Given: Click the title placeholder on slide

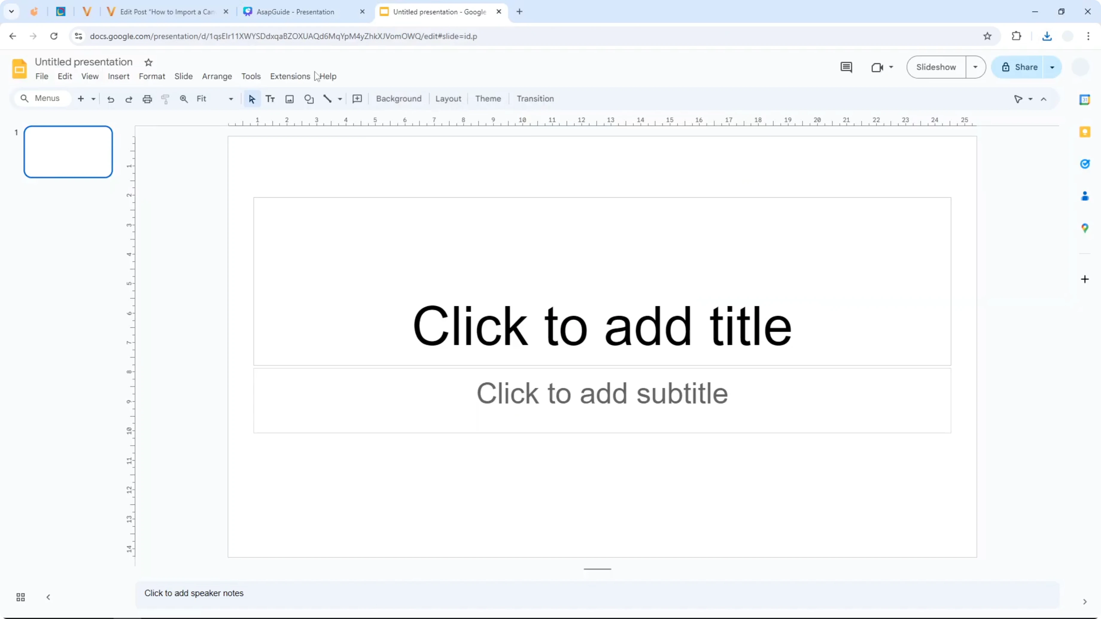Looking at the screenshot, I should (602, 281).
